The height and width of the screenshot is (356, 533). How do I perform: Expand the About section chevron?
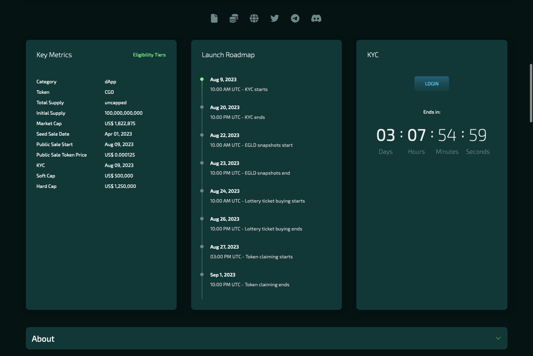[x=498, y=338]
